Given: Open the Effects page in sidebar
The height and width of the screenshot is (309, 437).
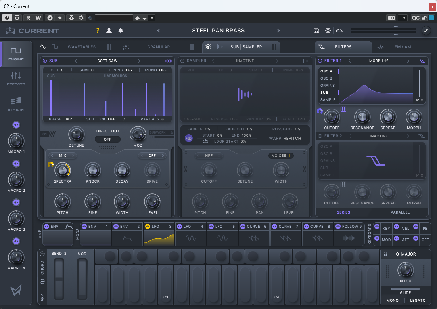Looking at the screenshot, I should pyautogui.click(x=16, y=79).
